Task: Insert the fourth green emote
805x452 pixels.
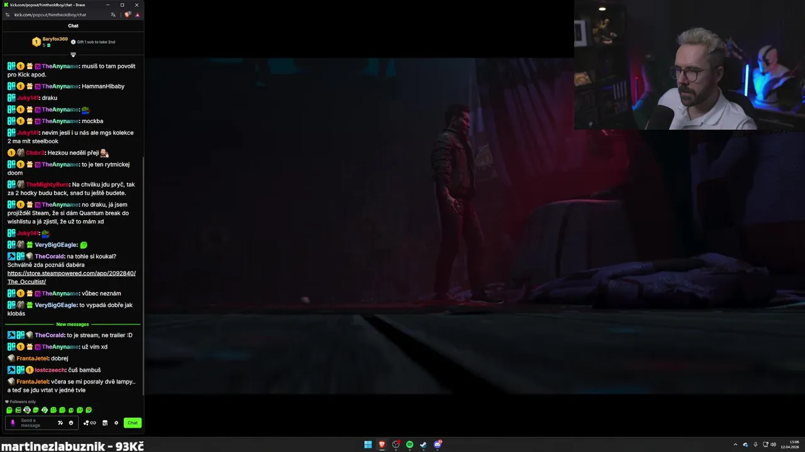Action: click(x=36, y=410)
